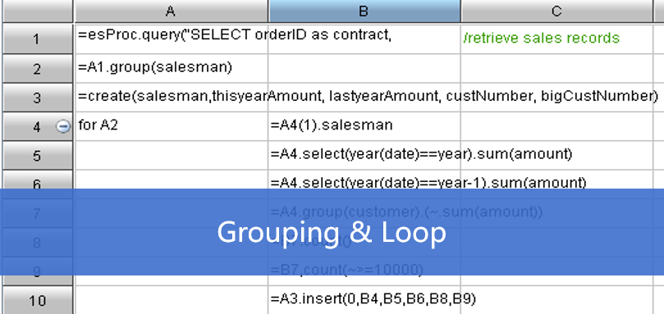Click the esProc.query cell in A1
The width and height of the screenshot is (664, 314).
point(171,39)
